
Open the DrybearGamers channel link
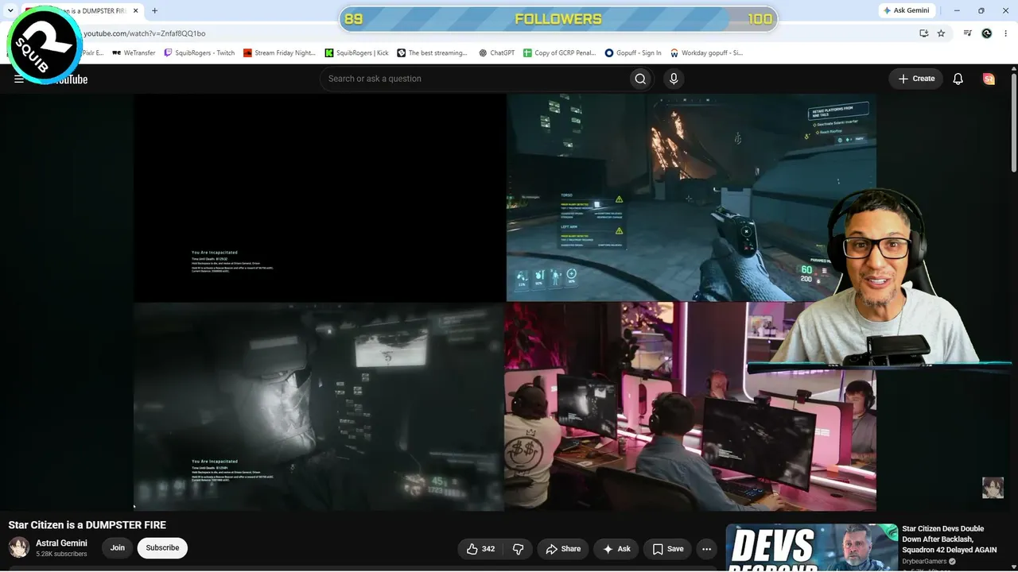tap(924, 562)
